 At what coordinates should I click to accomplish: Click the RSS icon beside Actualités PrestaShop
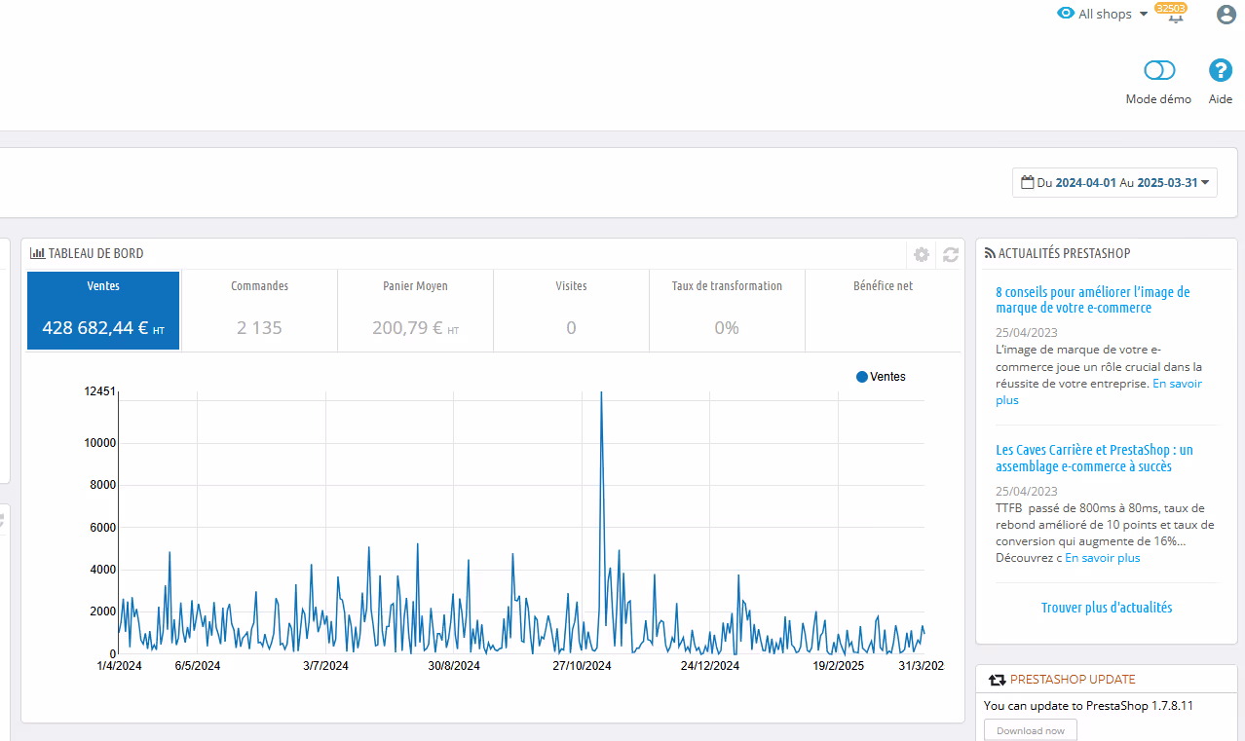(991, 253)
